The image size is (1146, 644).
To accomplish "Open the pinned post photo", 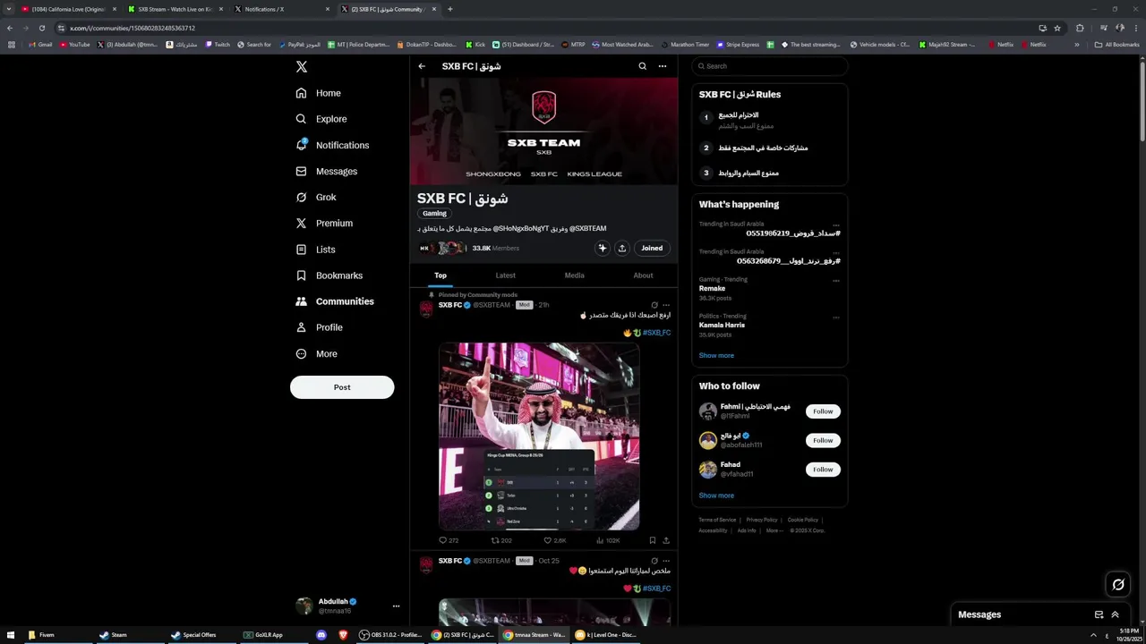I will [x=539, y=436].
